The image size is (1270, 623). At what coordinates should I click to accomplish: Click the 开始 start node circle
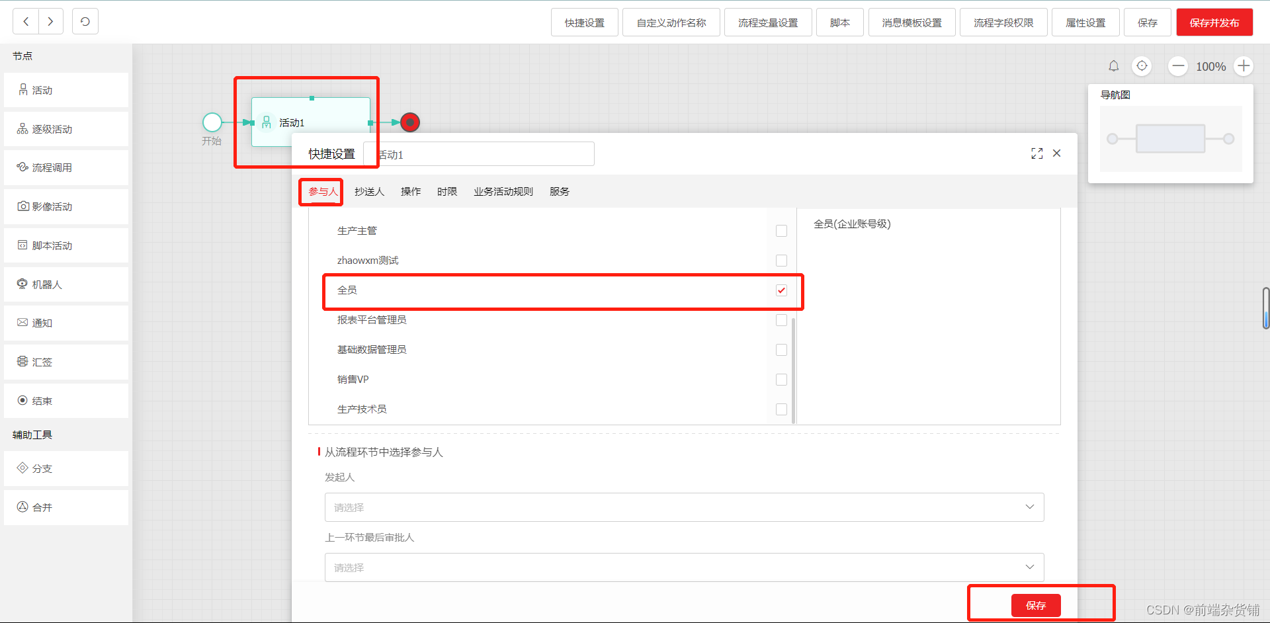point(212,122)
